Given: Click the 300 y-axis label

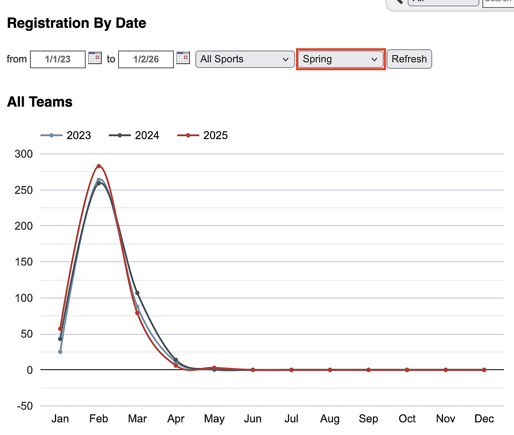Looking at the screenshot, I should pyautogui.click(x=24, y=154).
